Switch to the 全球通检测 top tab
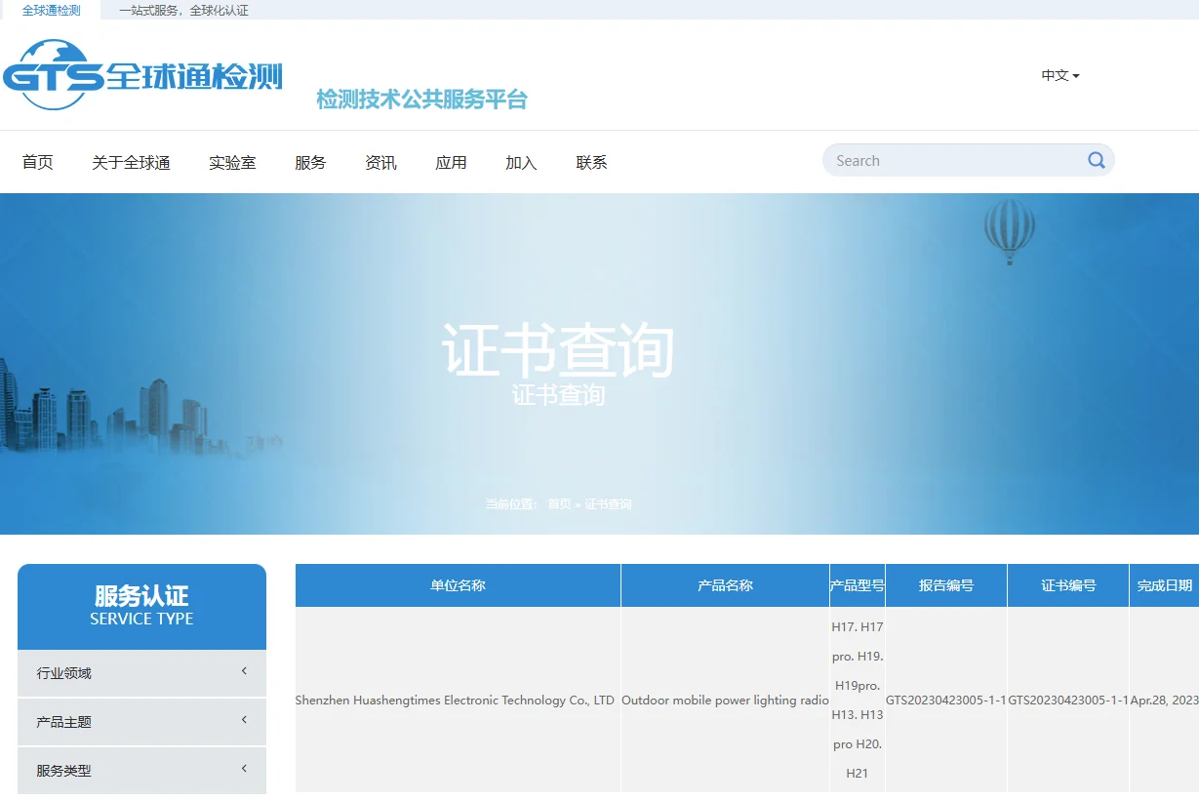 point(51,11)
